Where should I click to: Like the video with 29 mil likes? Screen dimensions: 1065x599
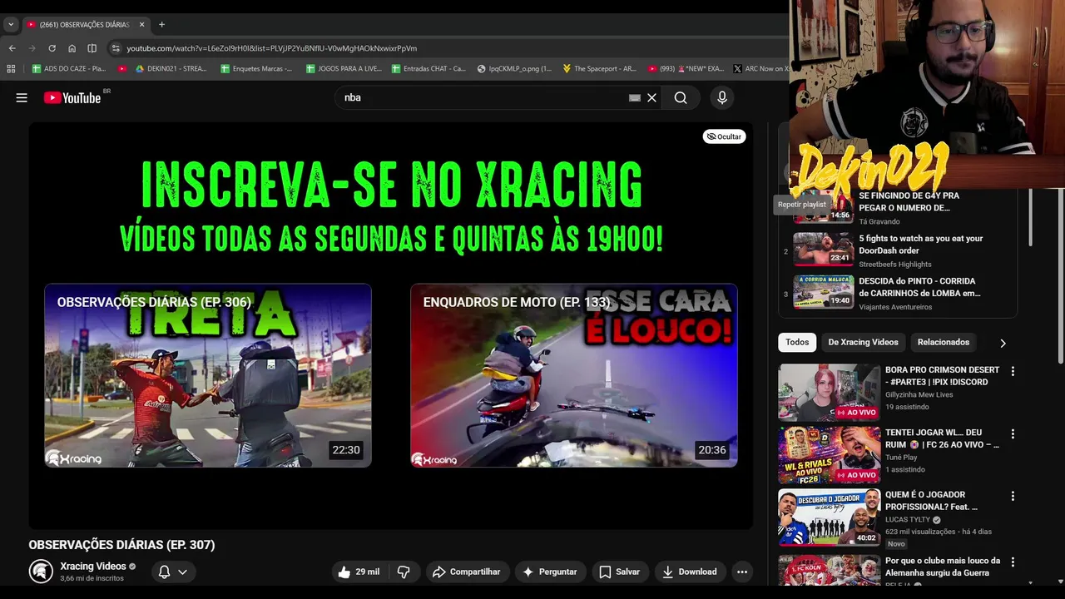359,572
